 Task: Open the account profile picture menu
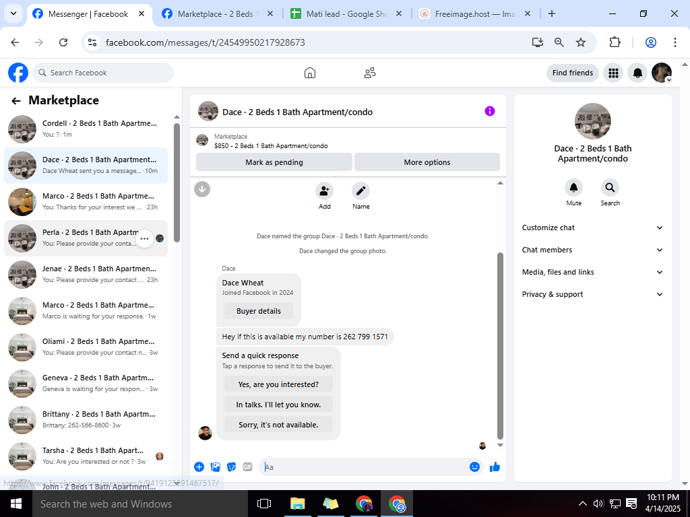point(662,73)
